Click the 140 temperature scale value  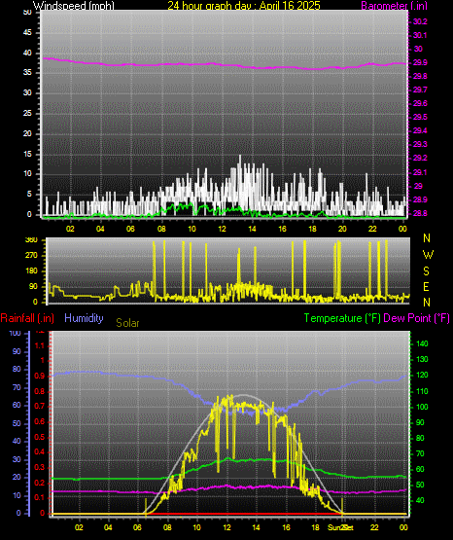tap(422, 343)
